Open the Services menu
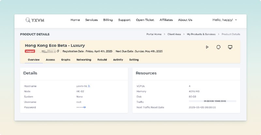This screenshot has height=135, width=261. click(91, 20)
